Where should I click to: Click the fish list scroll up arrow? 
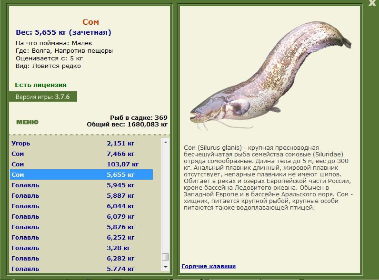pyautogui.click(x=166, y=142)
